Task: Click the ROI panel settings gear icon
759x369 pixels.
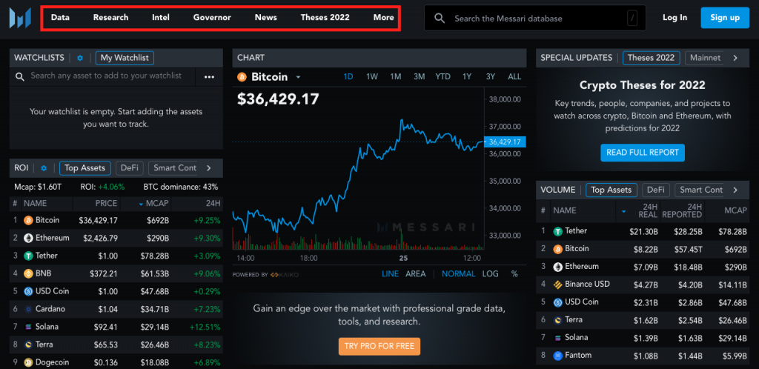Action: [44, 168]
